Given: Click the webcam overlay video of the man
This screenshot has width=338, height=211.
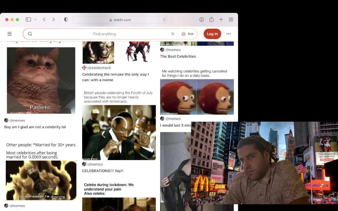Looking at the screenshot, I should pos(264,163).
